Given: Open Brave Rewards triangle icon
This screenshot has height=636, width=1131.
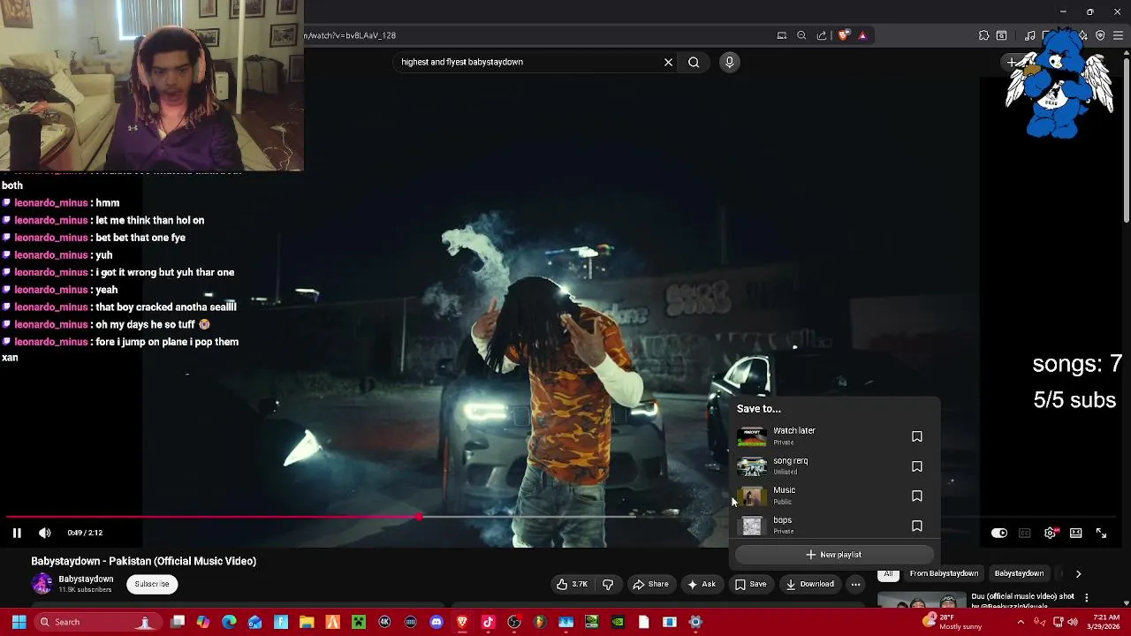Looking at the screenshot, I should [862, 35].
